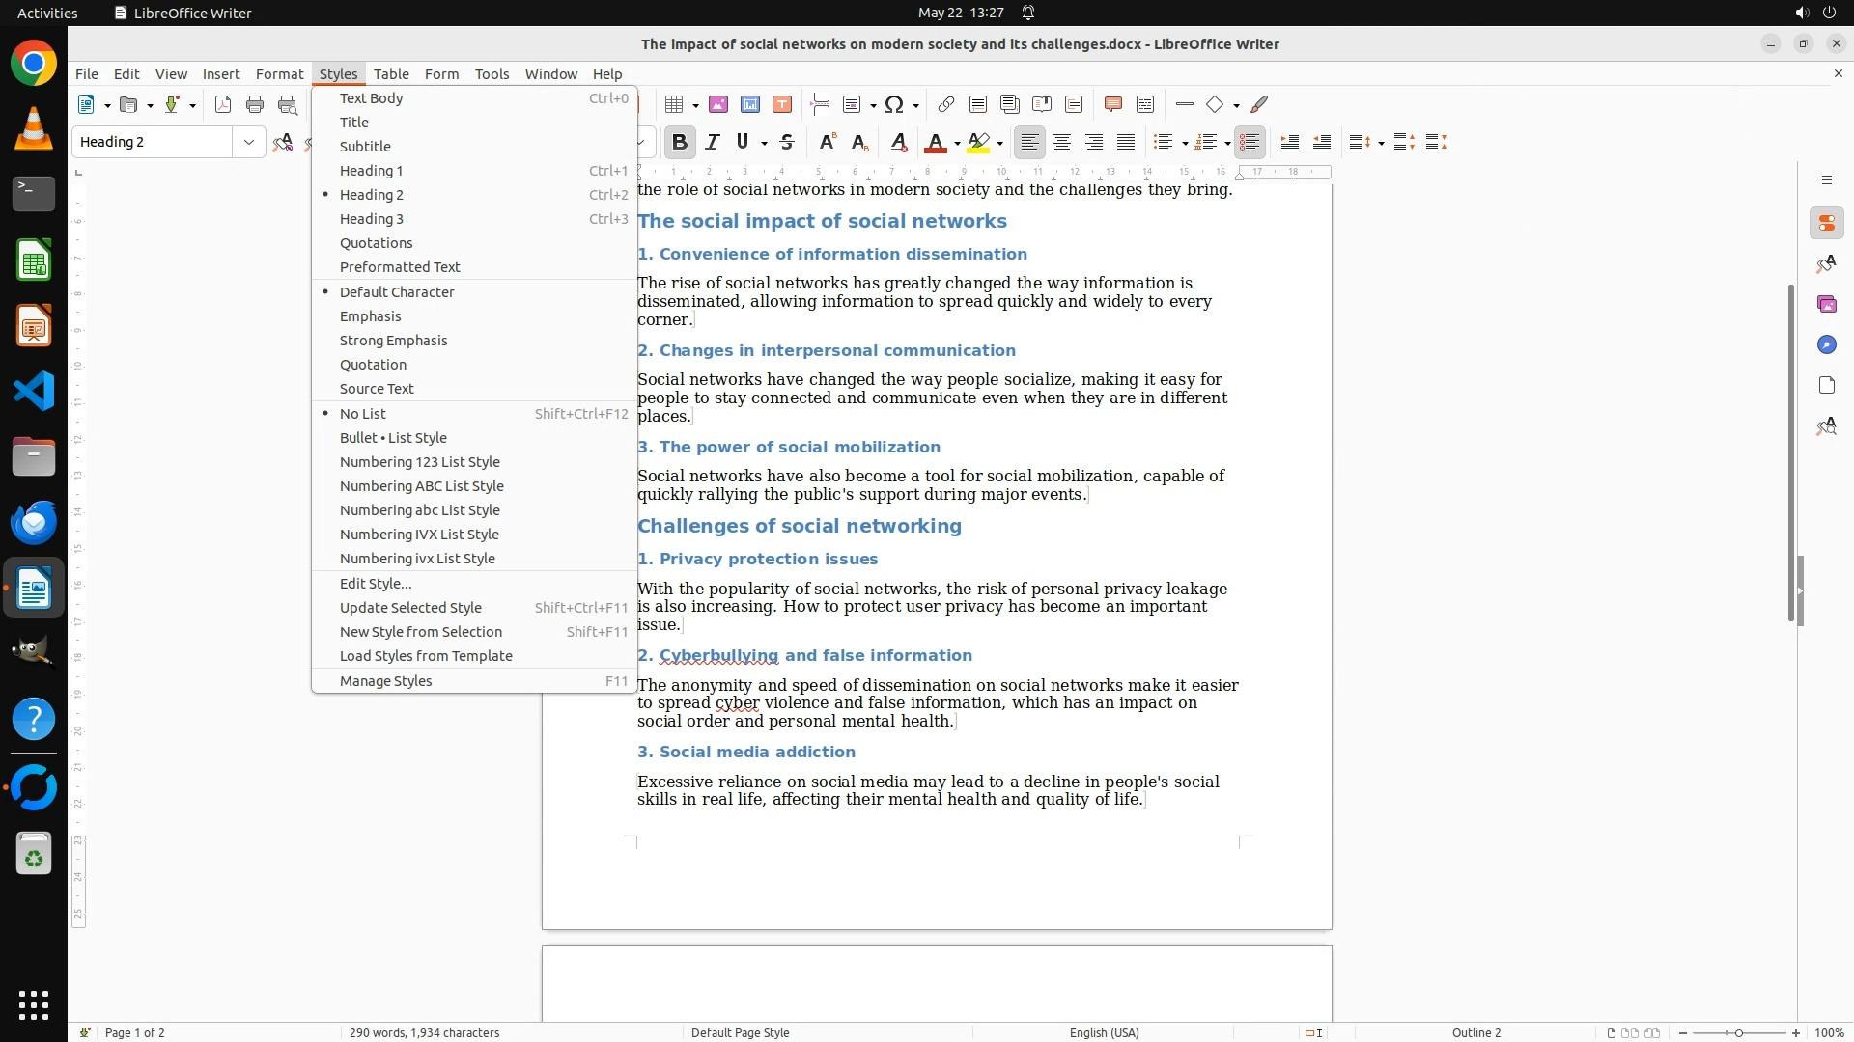This screenshot has height=1042, width=1854.
Task: Toggle Strikethrough formatting
Action: click(787, 143)
